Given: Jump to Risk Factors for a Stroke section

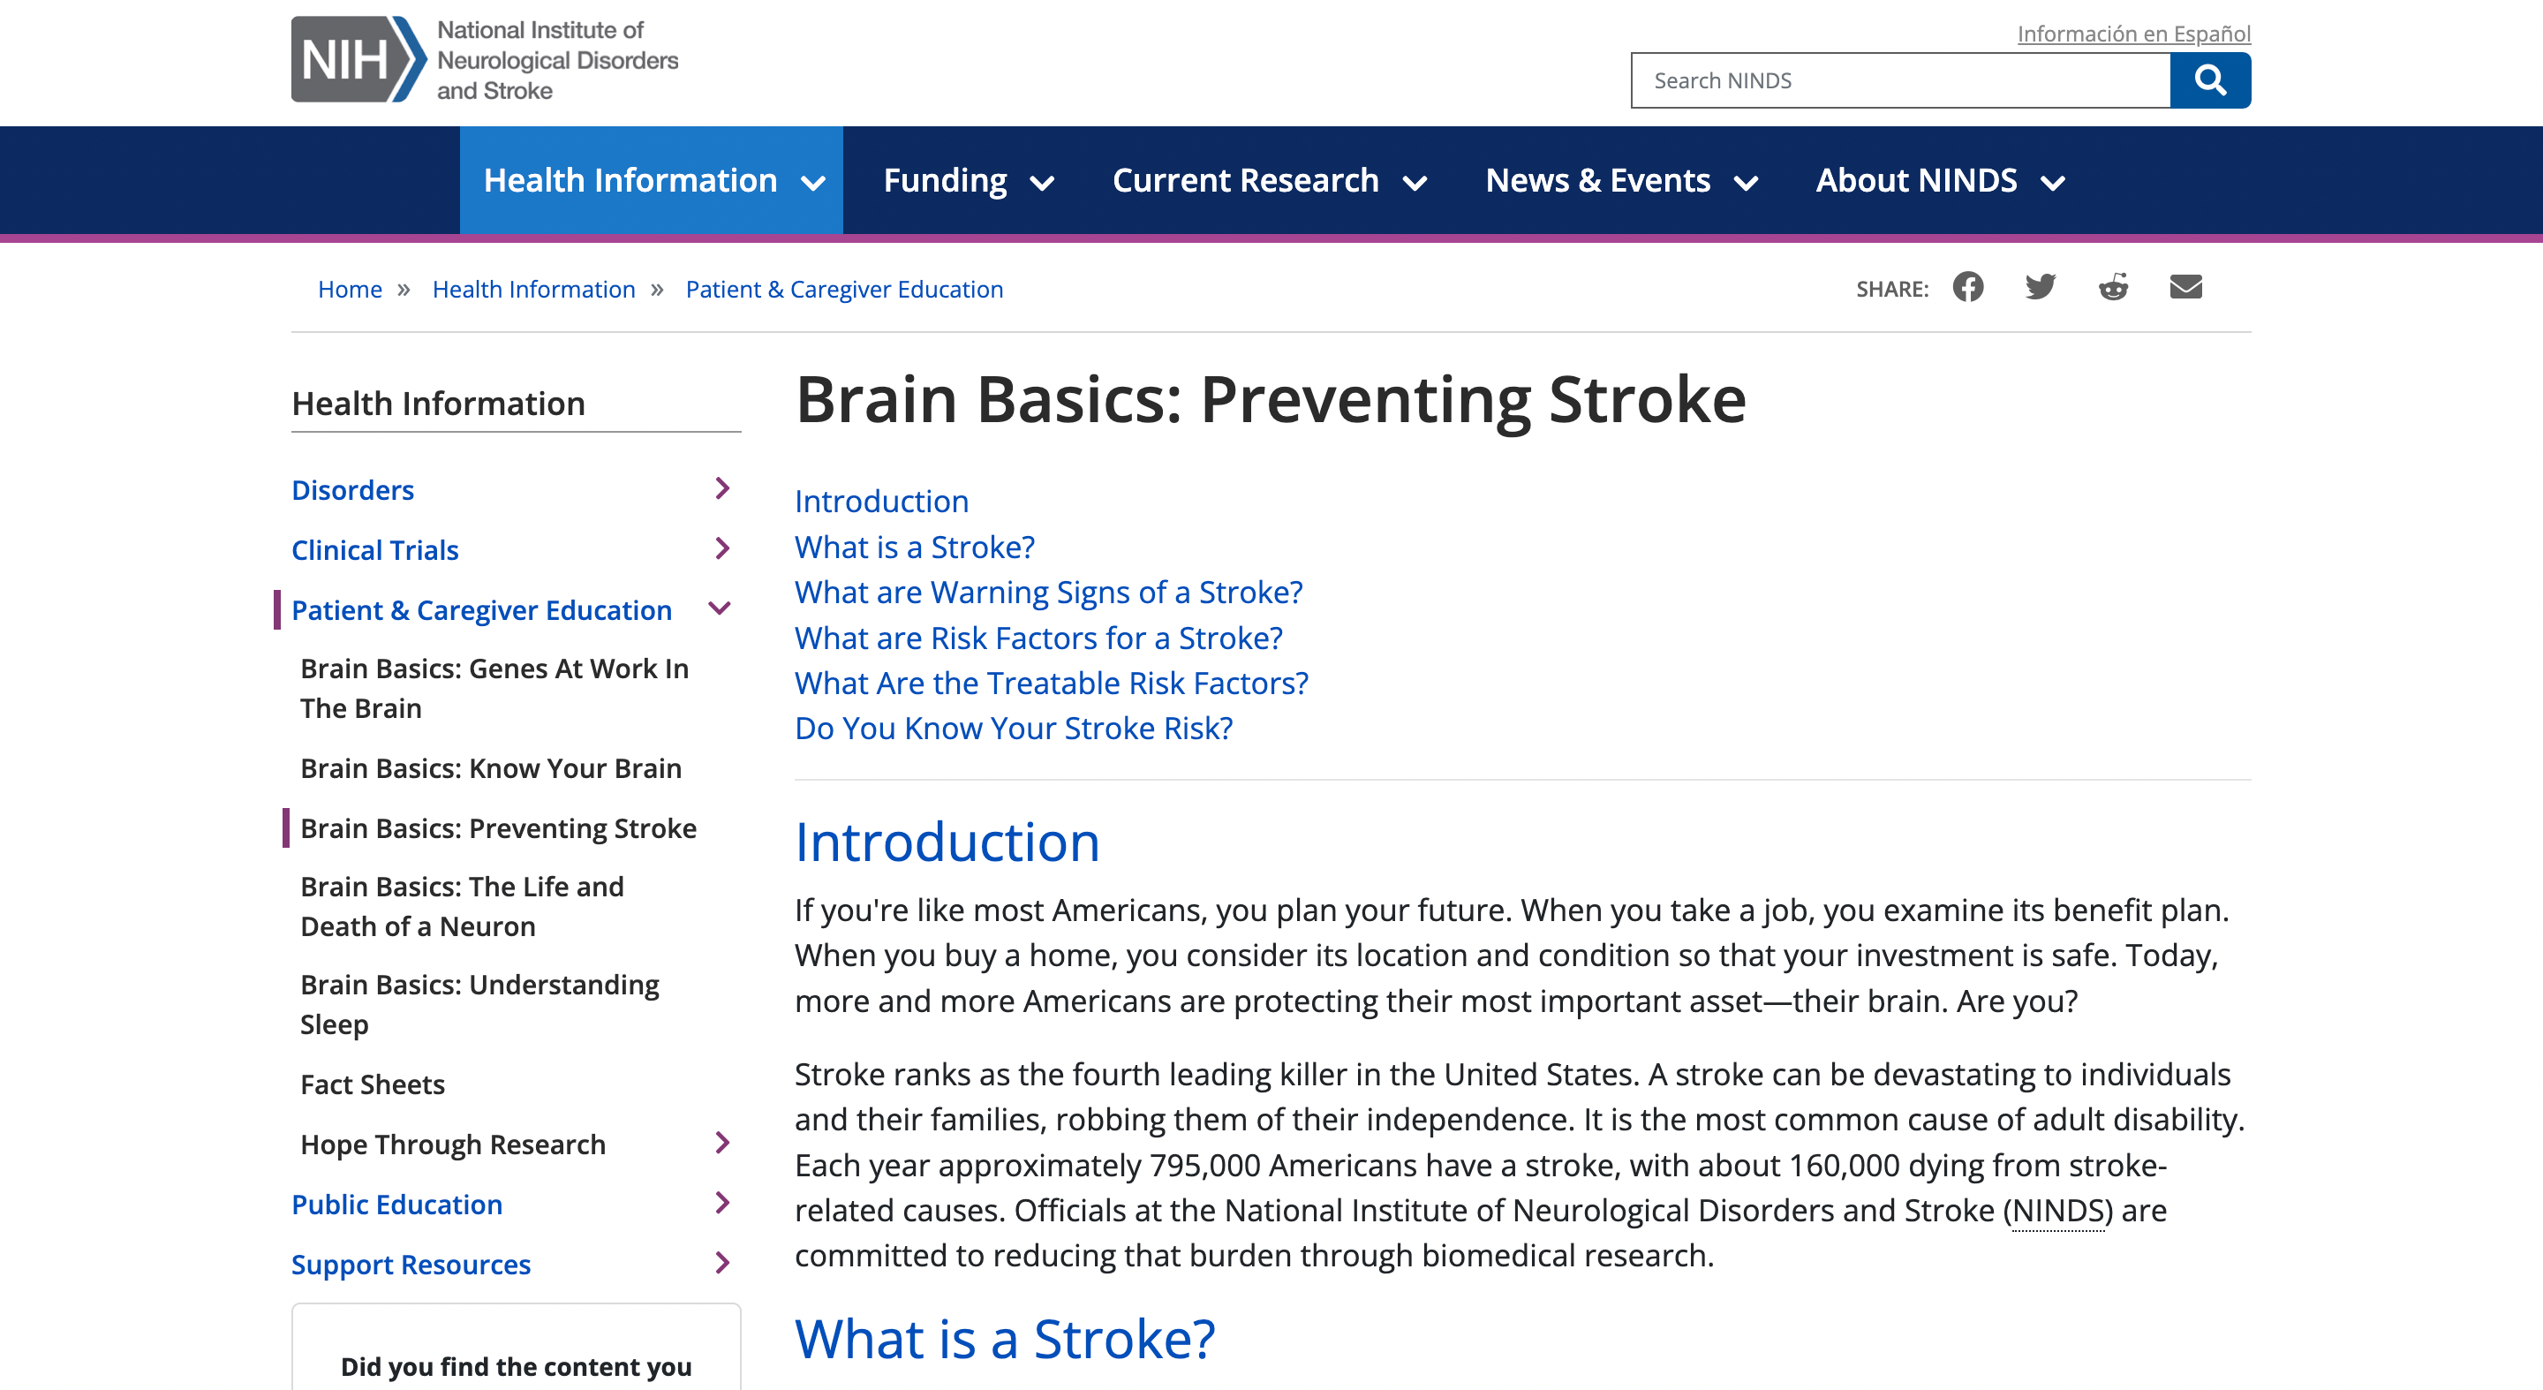Looking at the screenshot, I should click(x=1038, y=638).
